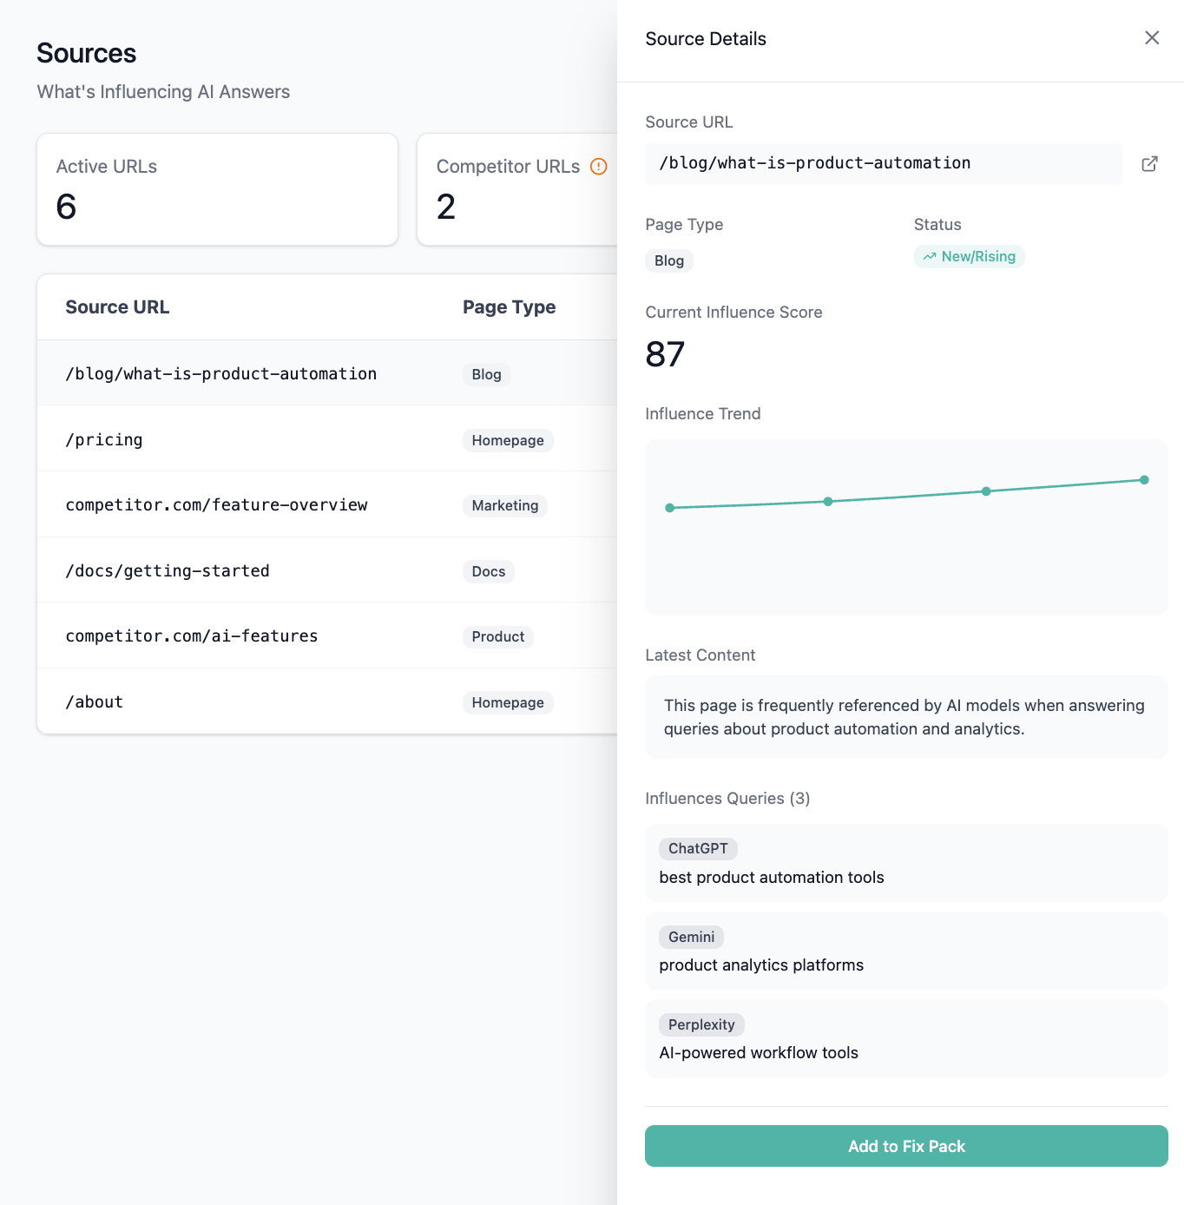This screenshot has height=1205, width=1184.
Task: Open the source URL in a new tab
Action: click(1149, 164)
